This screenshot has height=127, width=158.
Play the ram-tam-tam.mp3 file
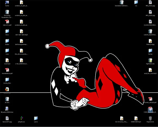(x=21, y=31)
